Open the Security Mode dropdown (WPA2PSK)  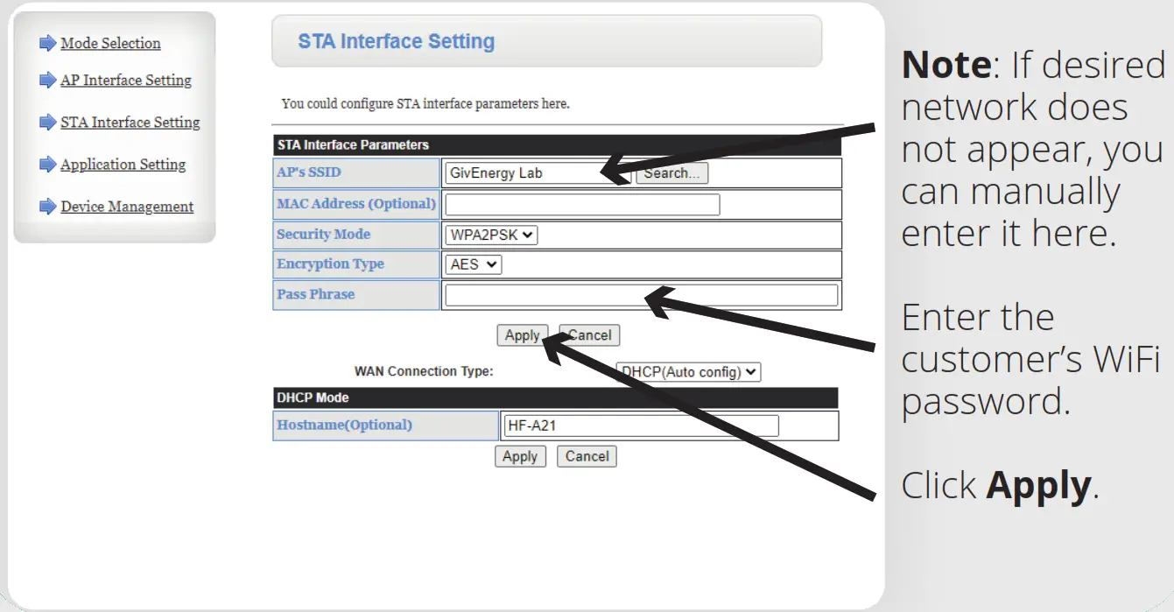pos(491,235)
